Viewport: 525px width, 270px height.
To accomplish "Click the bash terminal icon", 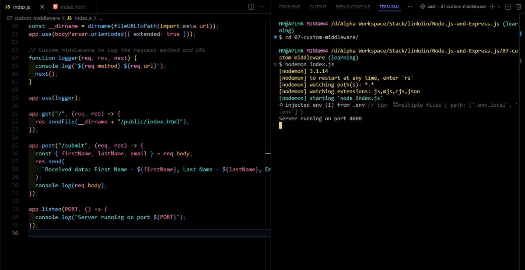I will (x=423, y=7).
